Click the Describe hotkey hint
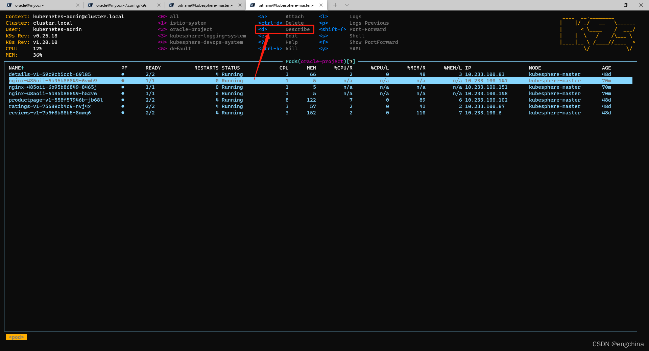The image size is (649, 351). (x=284, y=29)
